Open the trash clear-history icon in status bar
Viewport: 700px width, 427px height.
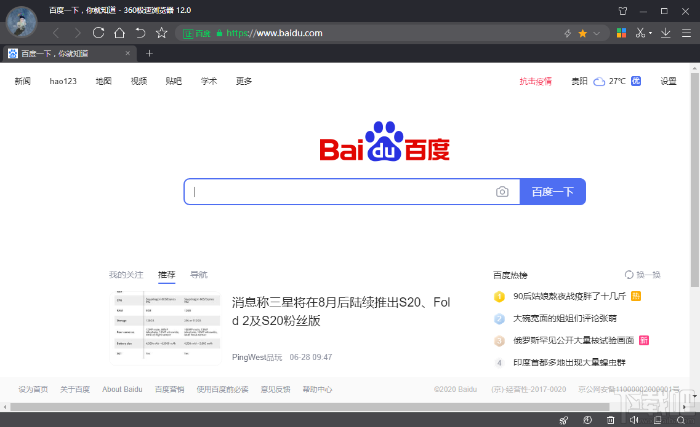point(610,419)
